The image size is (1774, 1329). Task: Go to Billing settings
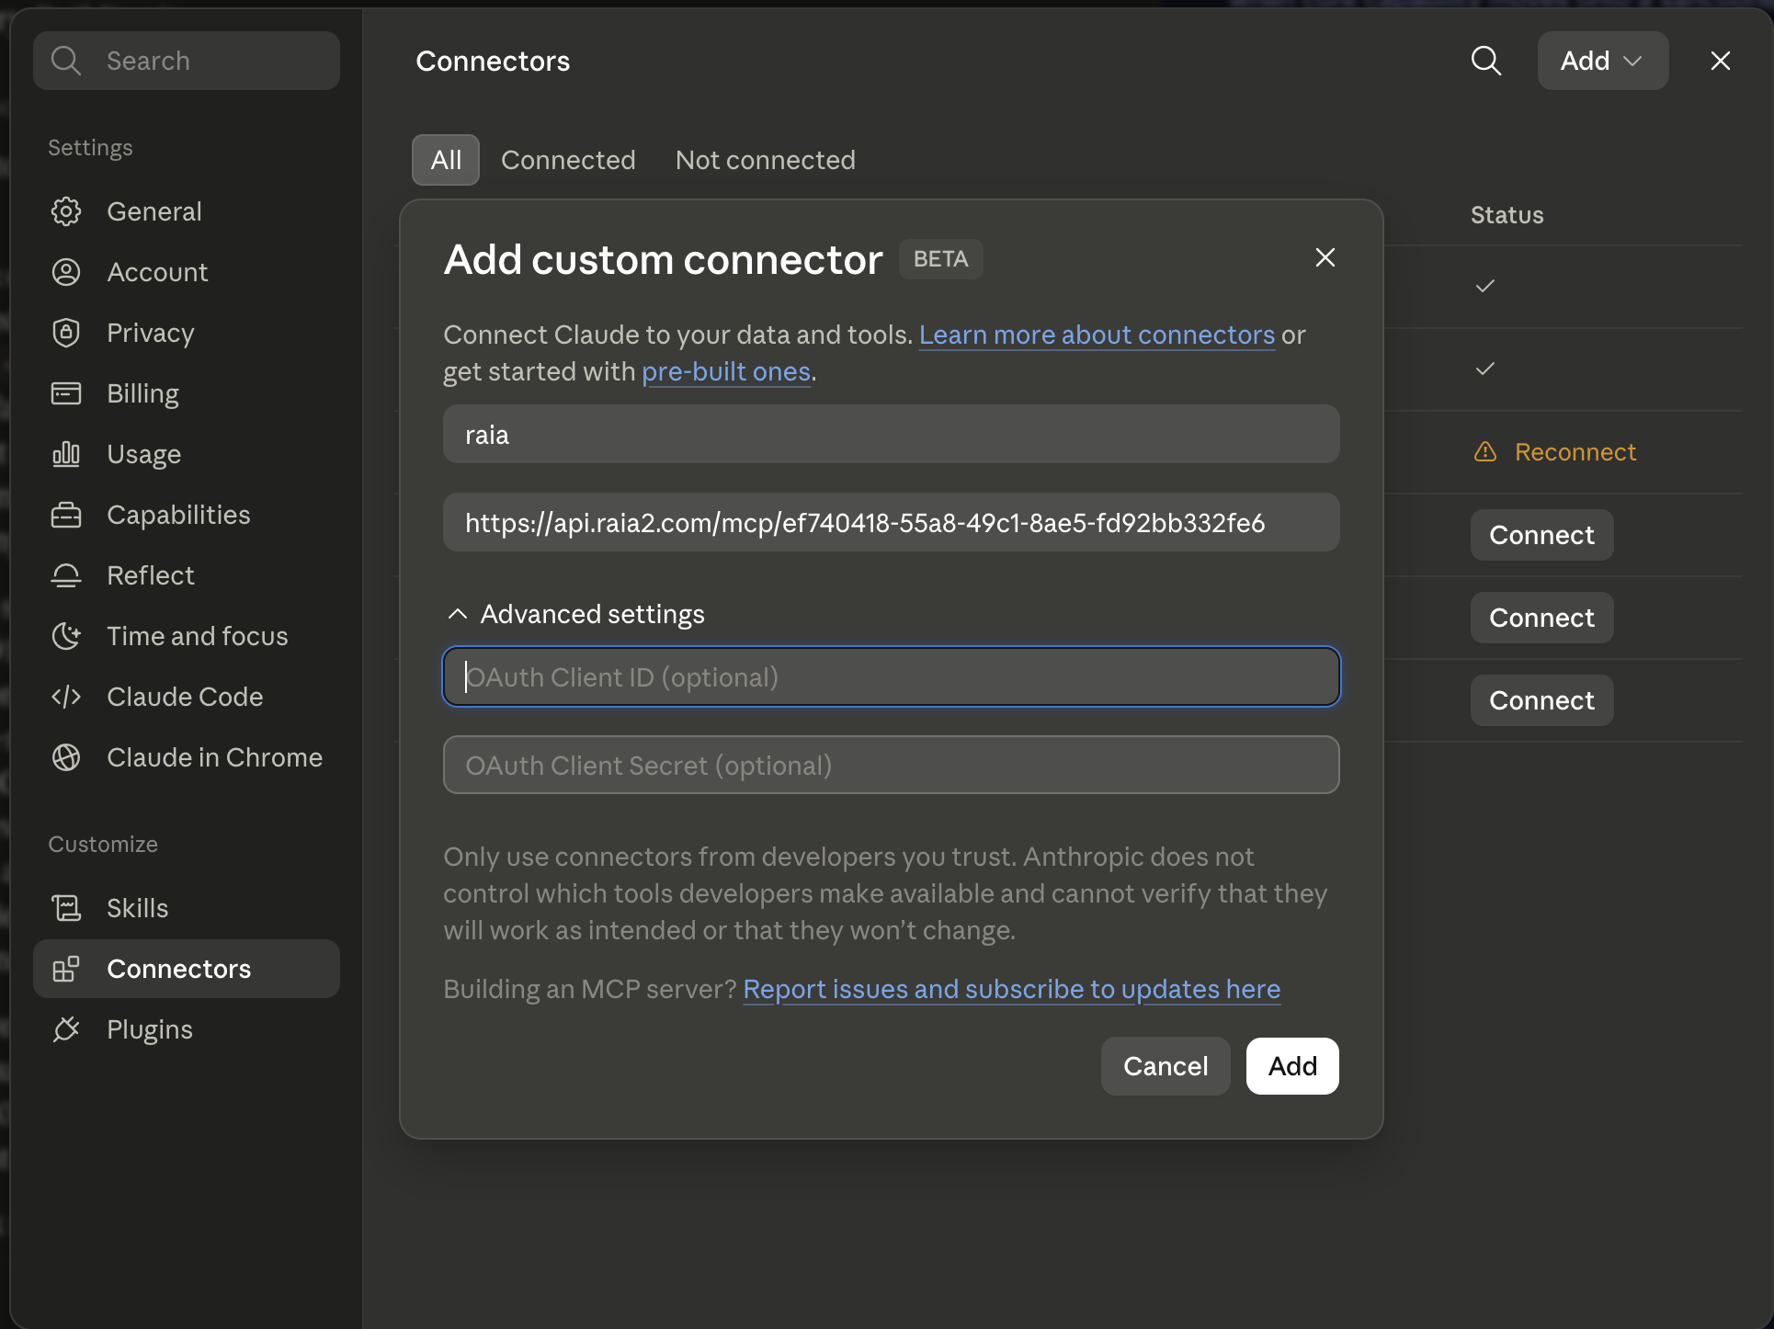[x=187, y=393]
